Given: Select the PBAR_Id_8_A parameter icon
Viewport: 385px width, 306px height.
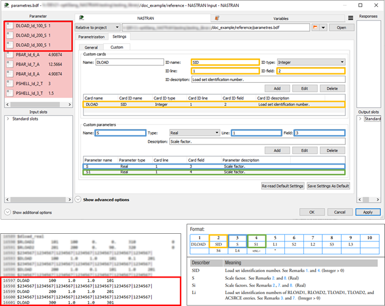Looking at the screenshot, I should pyautogui.click(x=9, y=73).
